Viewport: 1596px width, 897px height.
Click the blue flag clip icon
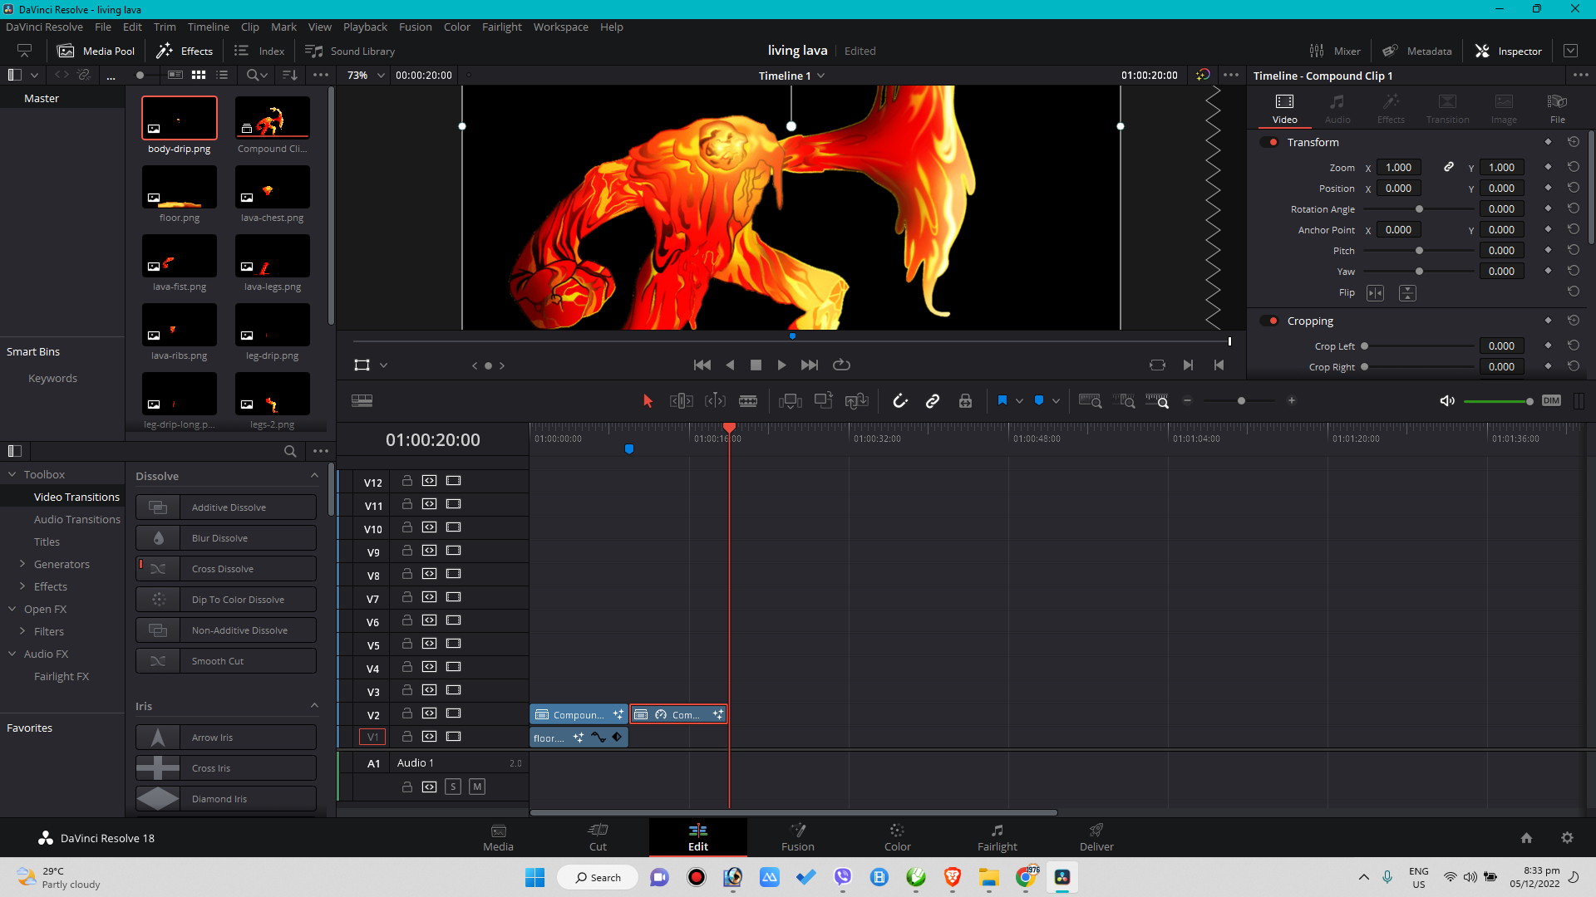tap(1002, 400)
